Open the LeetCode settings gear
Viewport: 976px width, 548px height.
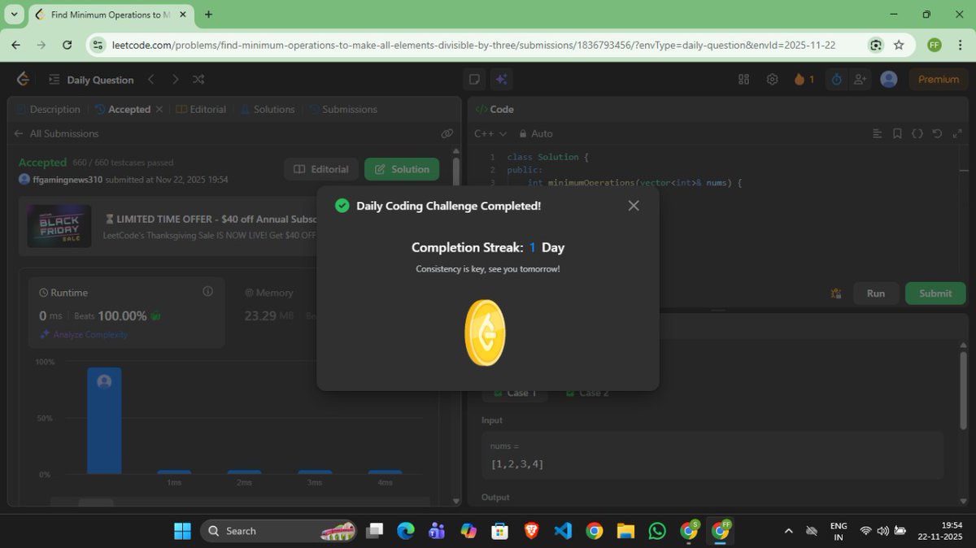tap(771, 79)
